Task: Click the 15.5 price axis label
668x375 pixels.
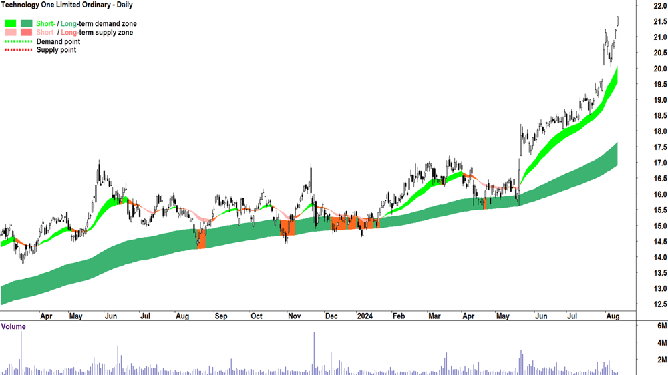Action: [x=660, y=210]
